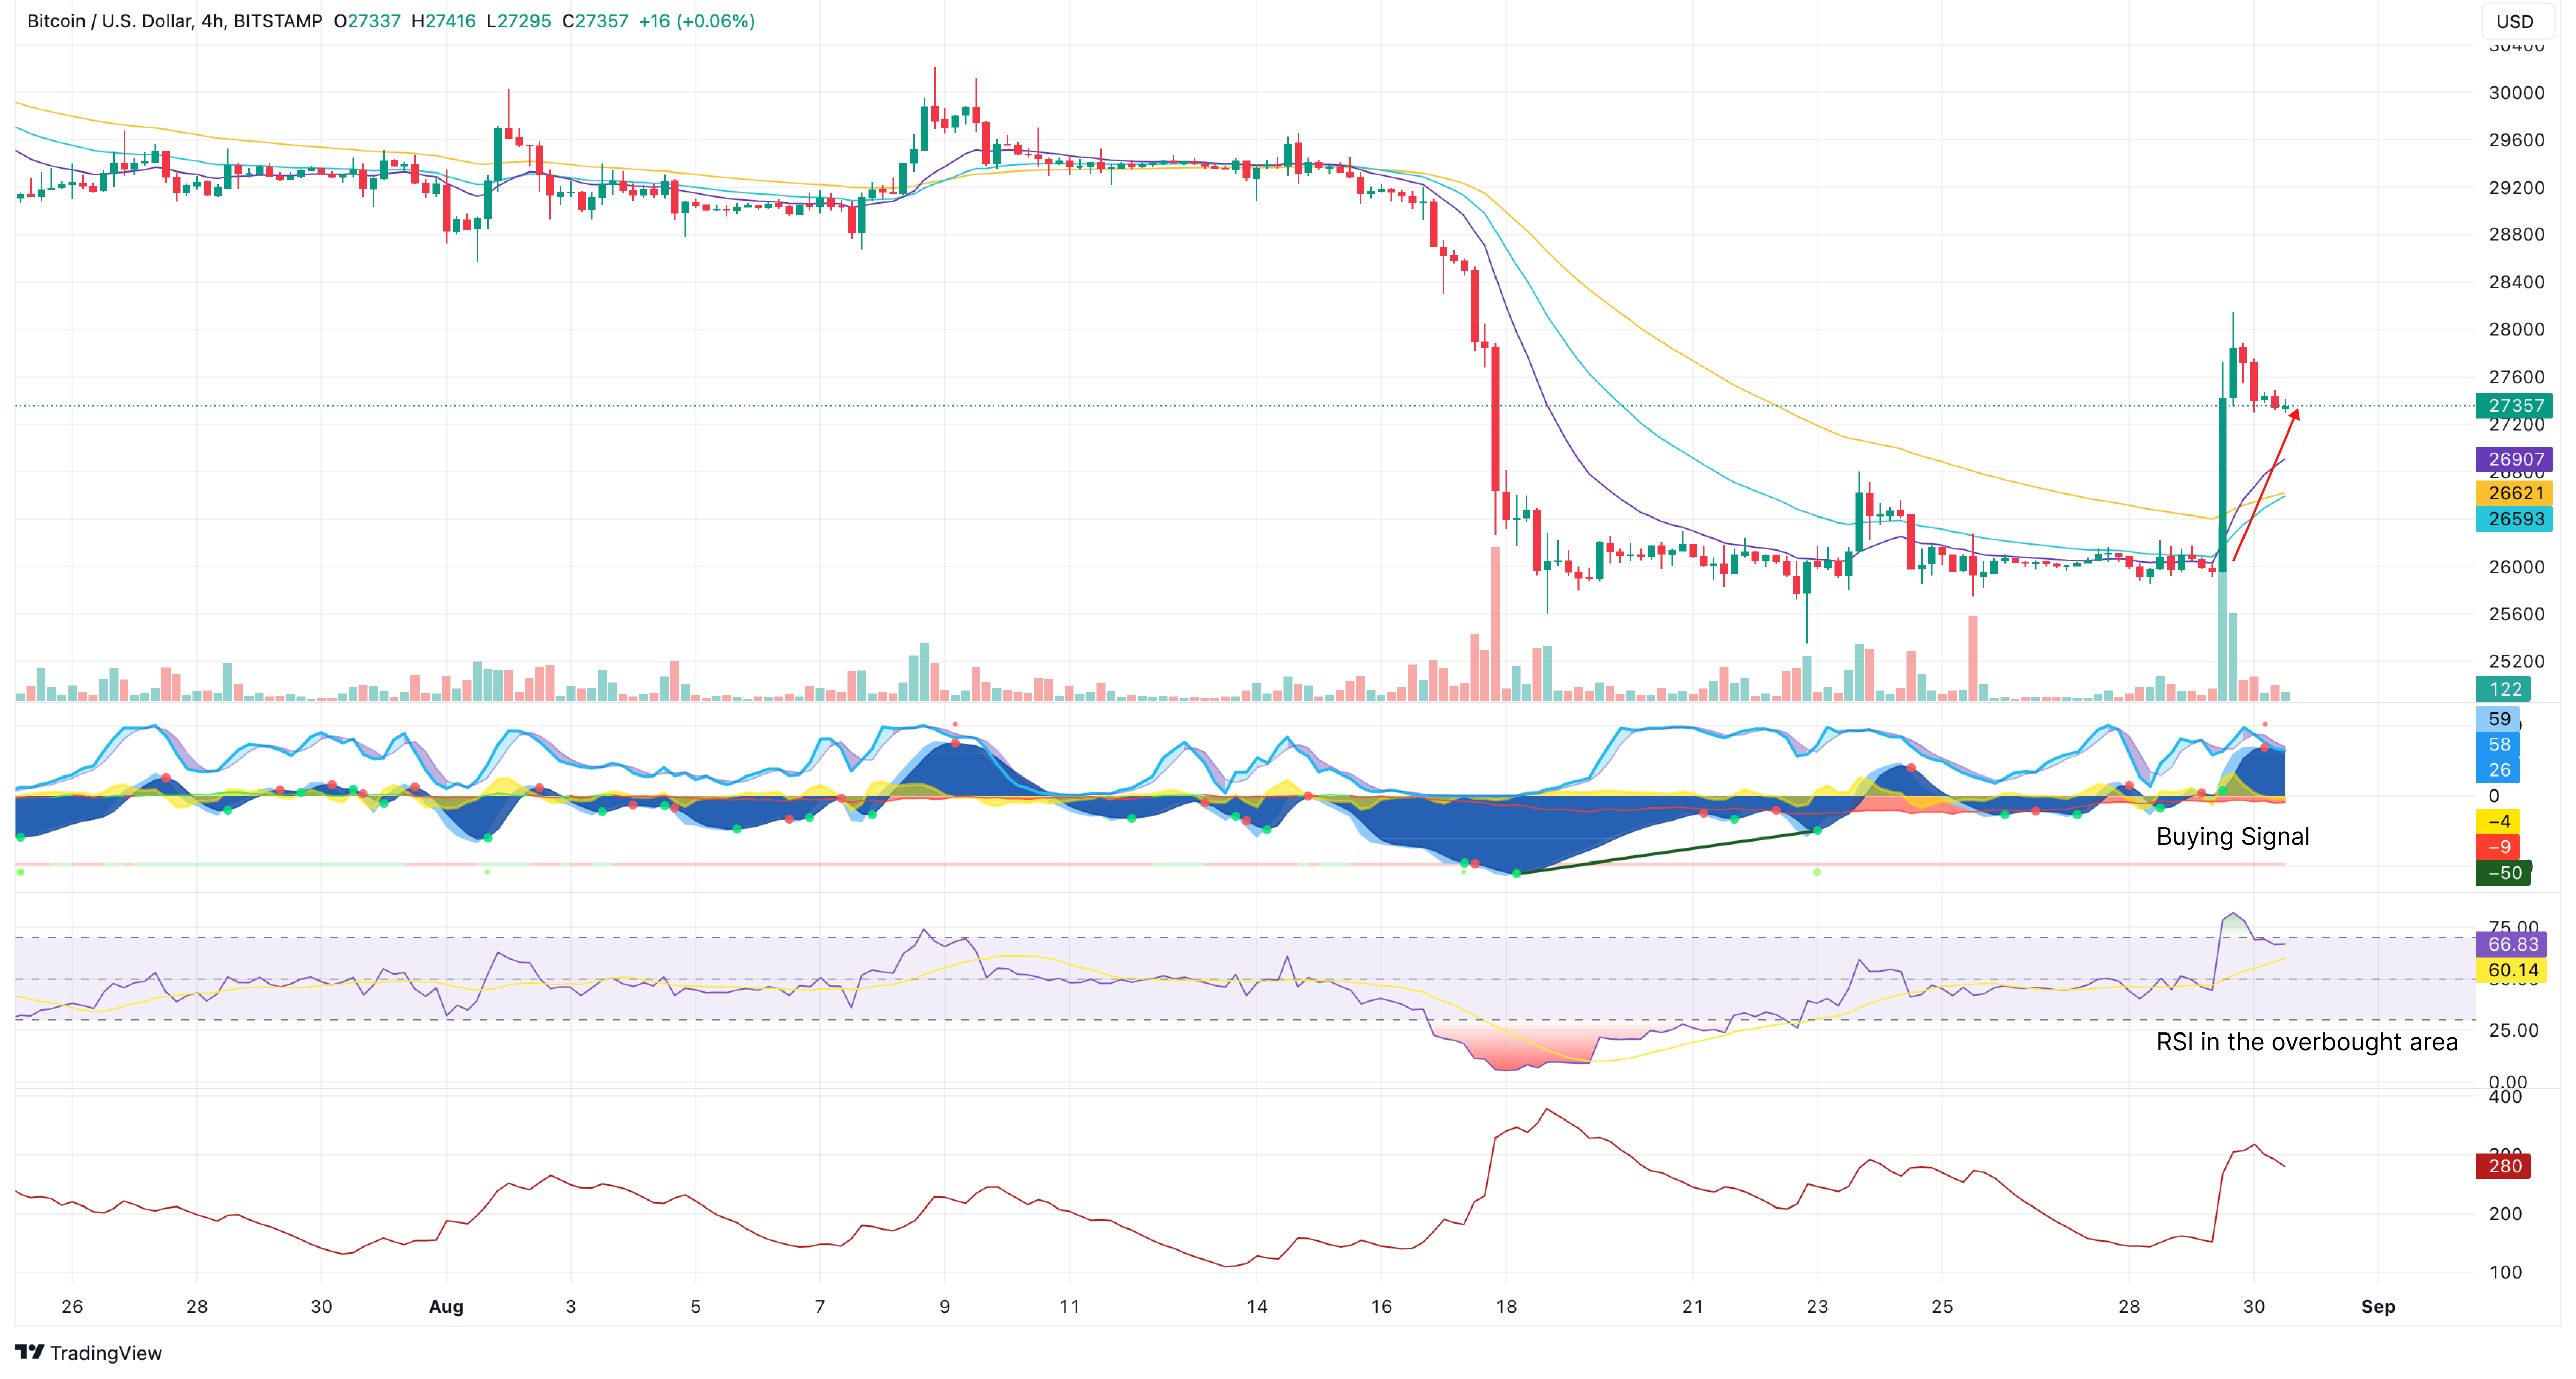
Task: Click the yellow 26621 moving average label
Action: coord(2515,493)
